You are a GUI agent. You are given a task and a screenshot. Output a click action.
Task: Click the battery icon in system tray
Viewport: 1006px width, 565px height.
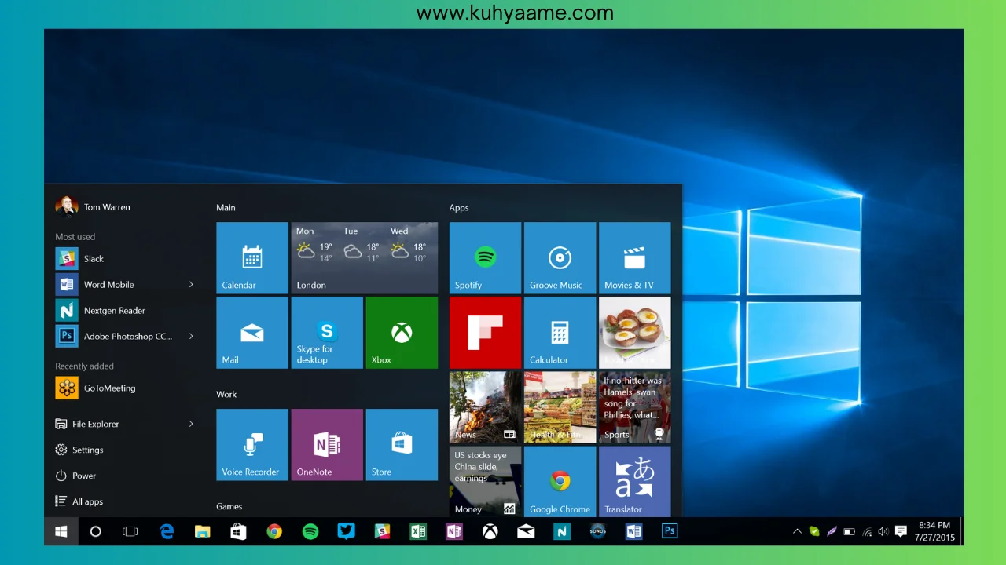[849, 531]
